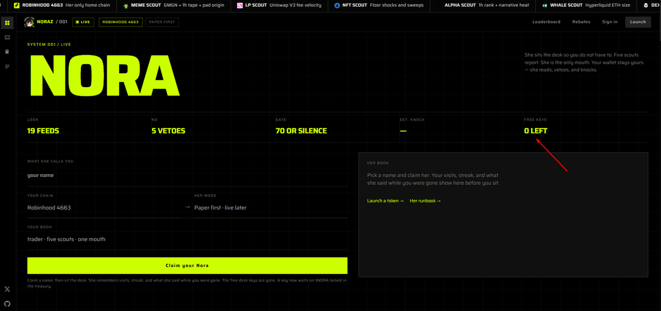
Task: Click the '70 OR SILENCE' stat
Action: (x=301, y=131)
